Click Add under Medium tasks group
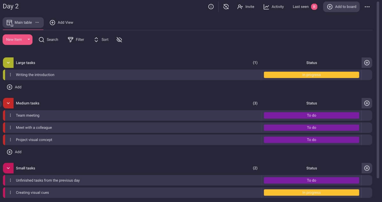Image resolution: width=382 pixels, height=202 pixels. (14, 152)
